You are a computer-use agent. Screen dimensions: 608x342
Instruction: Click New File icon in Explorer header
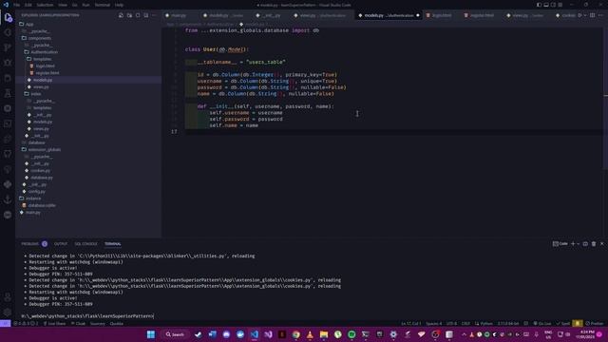(x=121, y=15)
